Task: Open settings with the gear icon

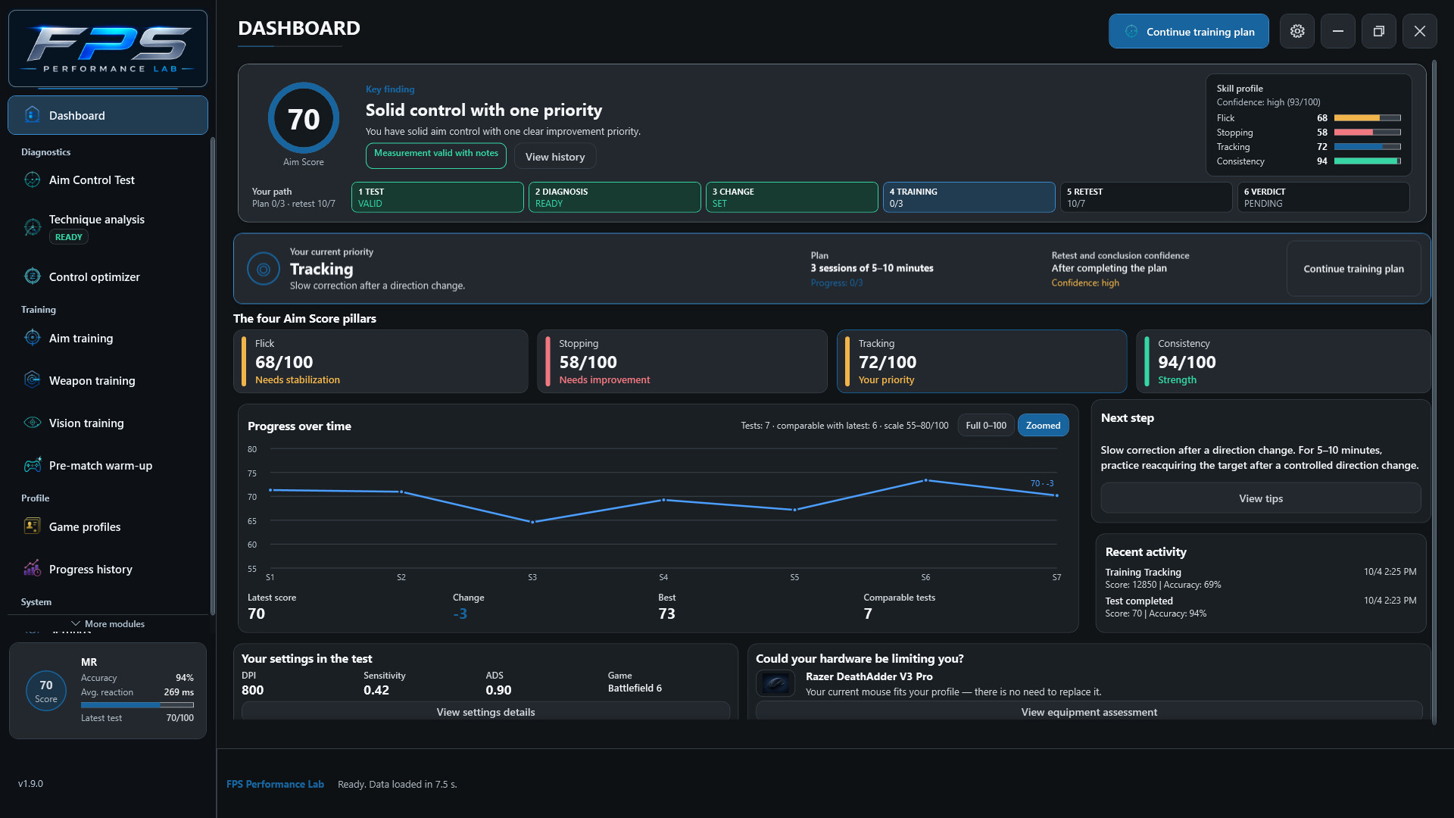Action: click(1297, 31)
